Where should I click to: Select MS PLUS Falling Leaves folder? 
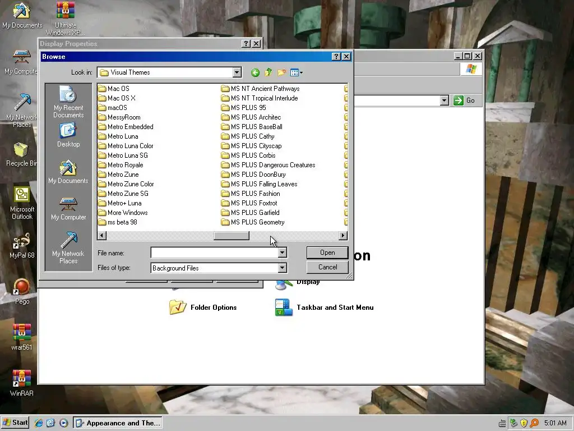point(260,184)
